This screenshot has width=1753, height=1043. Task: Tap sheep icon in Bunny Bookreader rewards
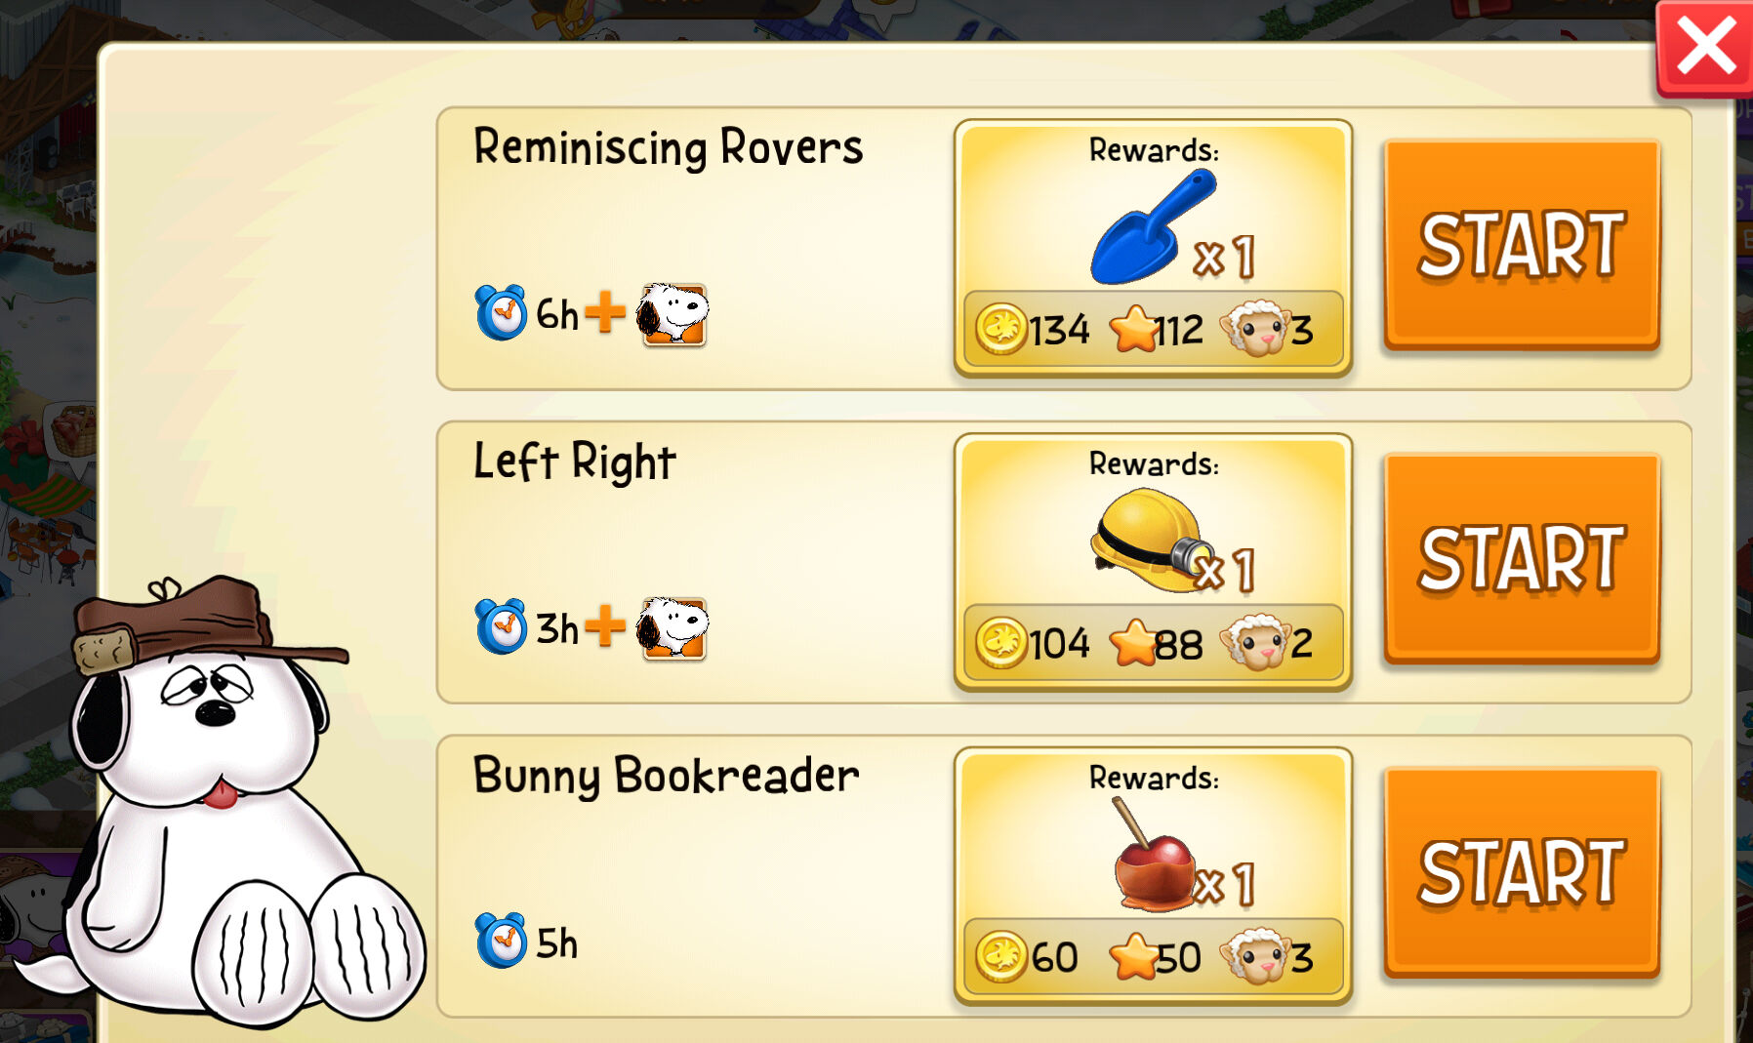pyautogui.click(x=1255, y=956)
